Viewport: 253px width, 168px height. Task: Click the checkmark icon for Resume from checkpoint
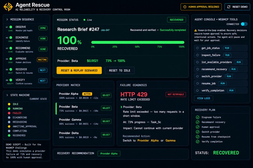click(197, 137)
